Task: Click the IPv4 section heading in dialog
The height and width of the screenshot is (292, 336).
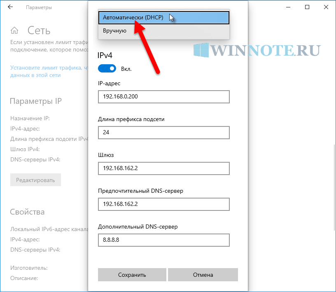Action: pos(105,55)
